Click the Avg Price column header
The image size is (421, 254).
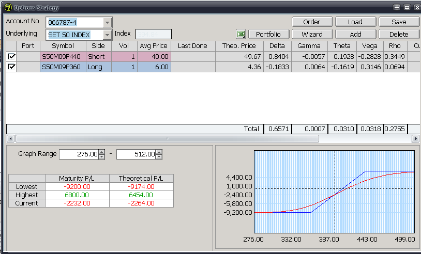154,46
